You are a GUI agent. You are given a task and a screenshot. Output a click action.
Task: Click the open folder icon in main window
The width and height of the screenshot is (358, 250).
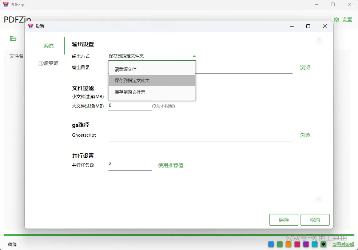tap(13, 39)
